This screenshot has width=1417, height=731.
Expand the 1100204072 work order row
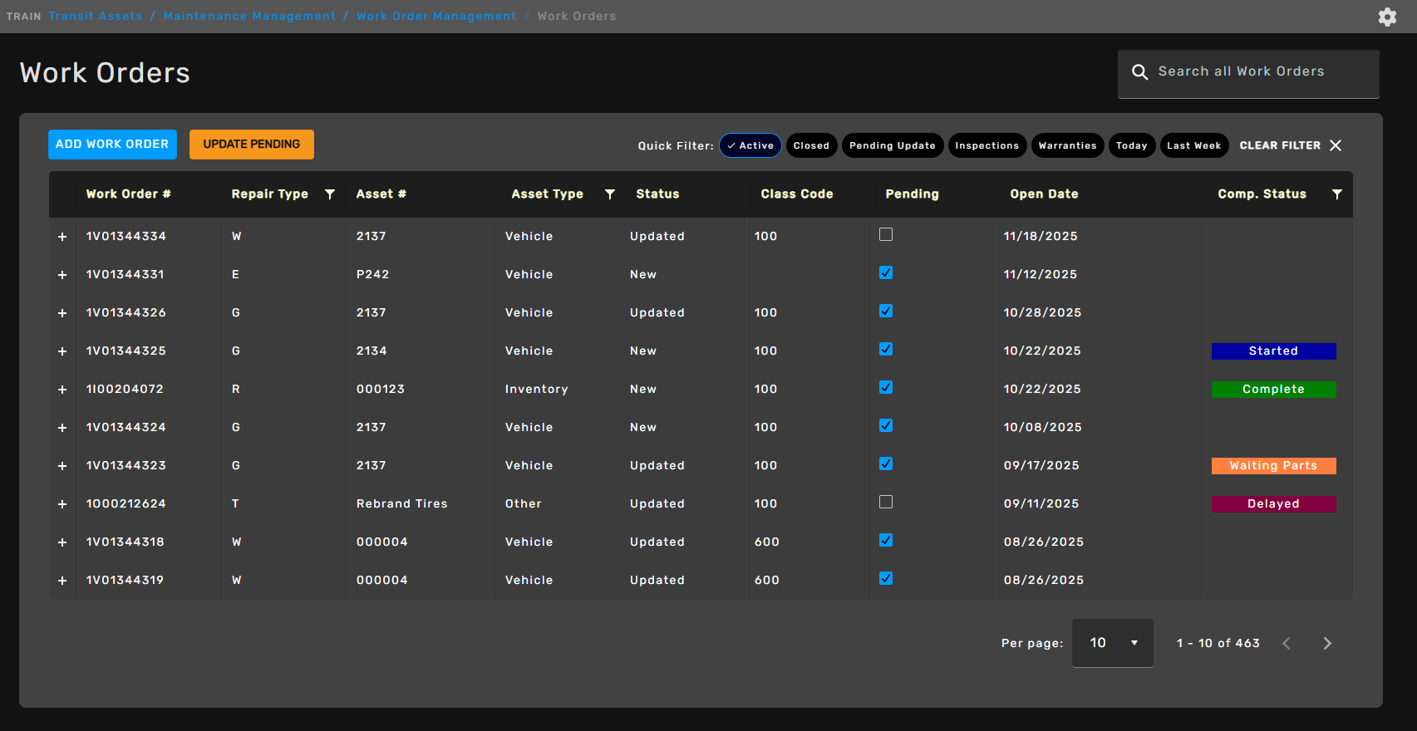coord(62,390)
